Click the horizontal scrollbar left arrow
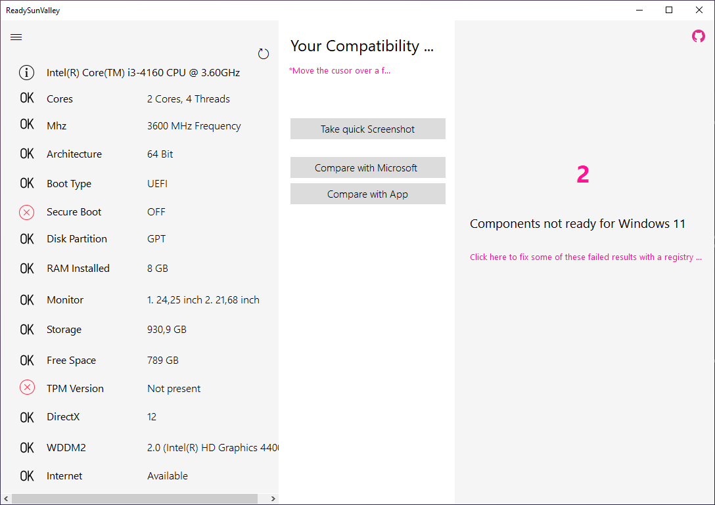Image resolution: width=715 pixels, height=505 pixels. [6, 498]
